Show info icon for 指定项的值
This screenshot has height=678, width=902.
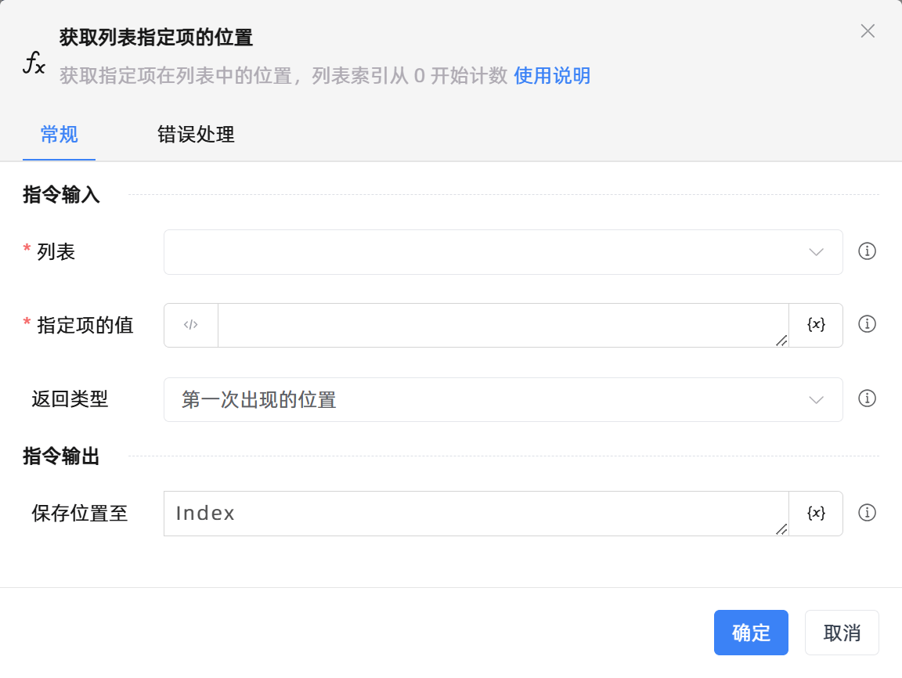coord(867,324)
